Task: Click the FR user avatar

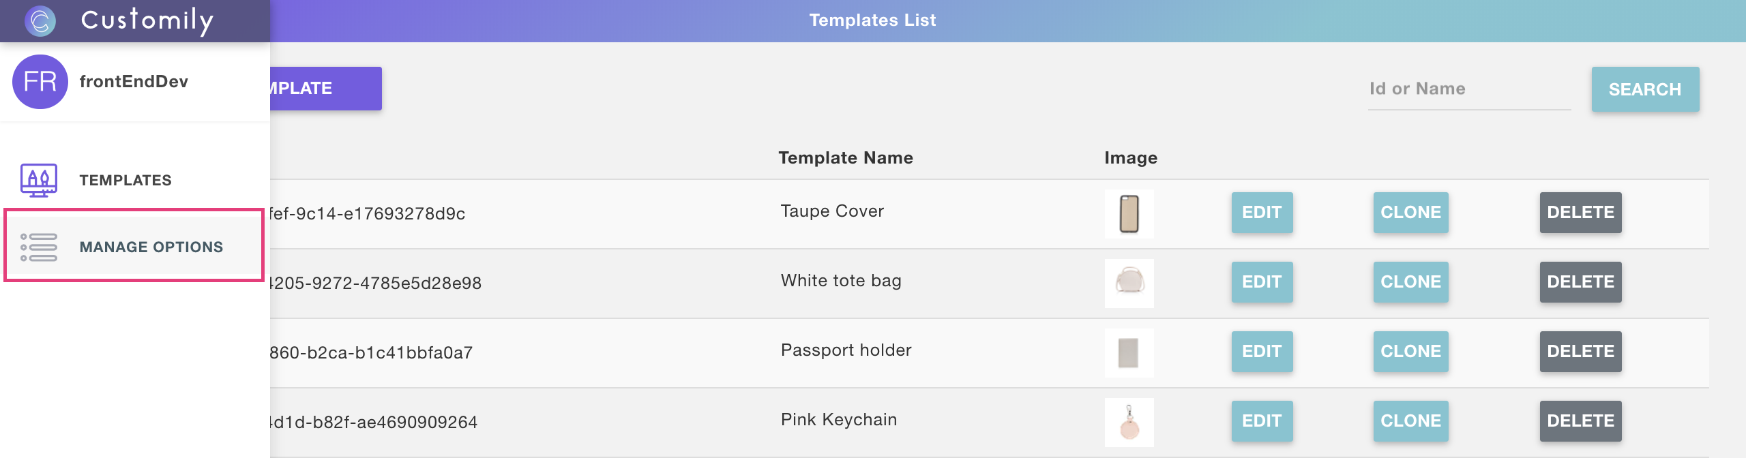Action: tap(40, 82)
